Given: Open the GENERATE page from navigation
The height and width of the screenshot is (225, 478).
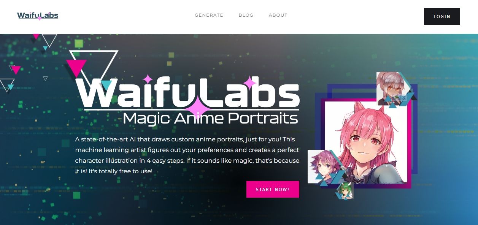Looking at the screenshot, I should coord(209,15).
